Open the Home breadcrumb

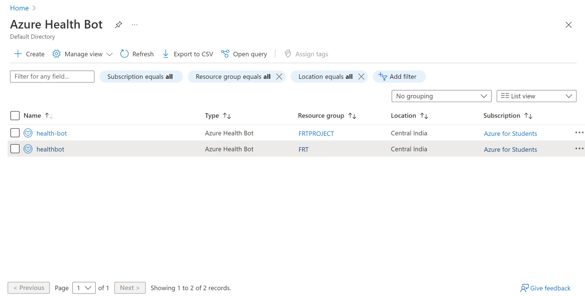pos(19,8)
